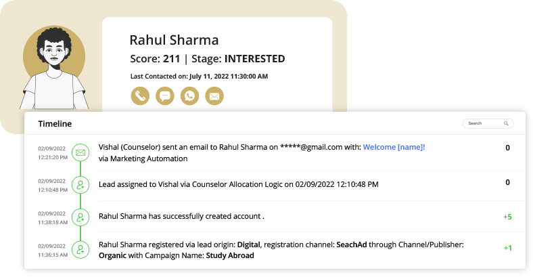Click the +1 score for registration entry

(x=507, y=249)
